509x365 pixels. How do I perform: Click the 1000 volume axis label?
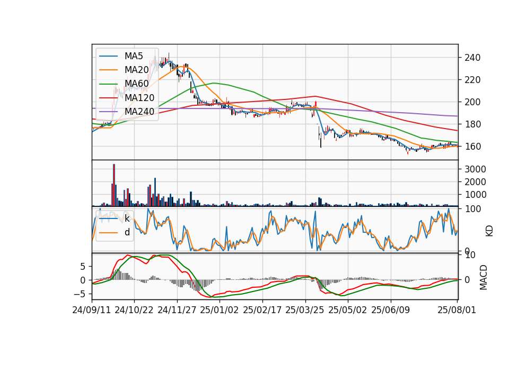[475, 195]
